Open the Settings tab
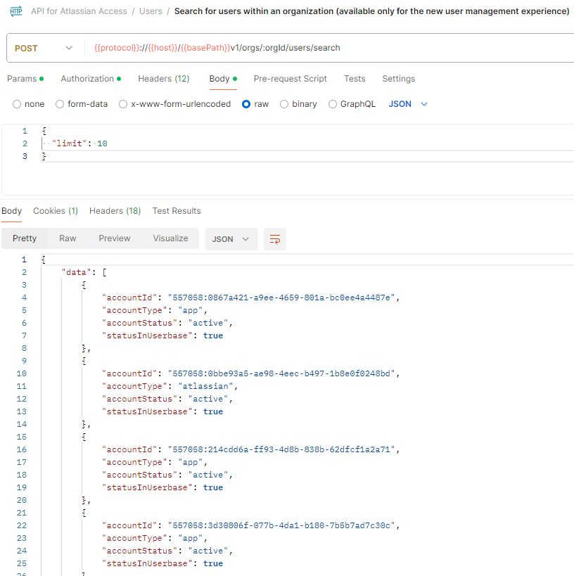 [x=399, y=79]
